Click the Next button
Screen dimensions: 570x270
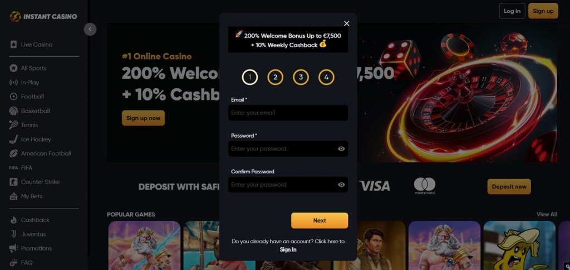(x=320, y=221)
